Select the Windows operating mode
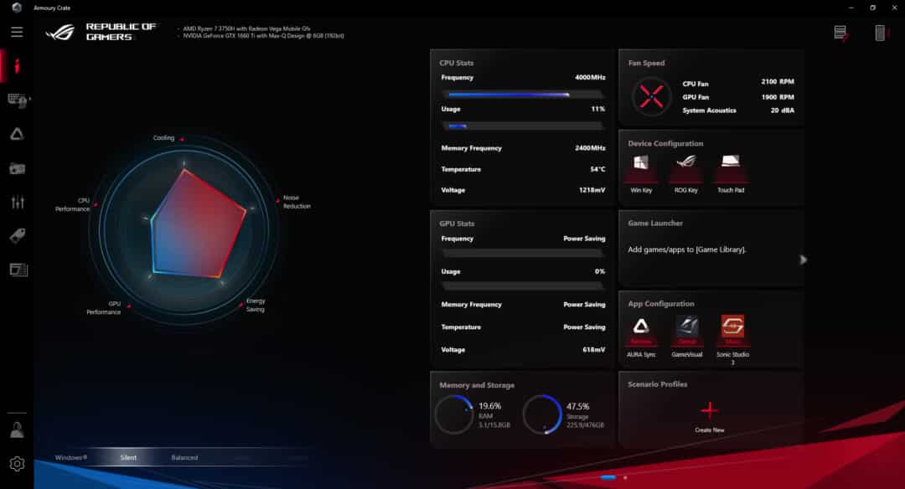Image resolution: width=905 pixels, height=489 pixels. 71,457
